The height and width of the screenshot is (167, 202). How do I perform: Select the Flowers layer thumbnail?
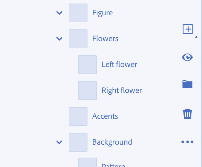[78, 39]
